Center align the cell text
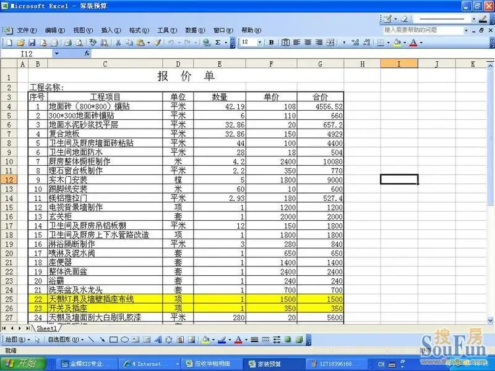This screenshot has width=495, height=371. pos(308,42)
